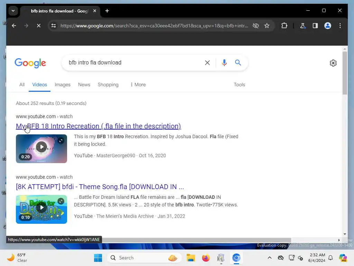The width and height of the screenshot is (354, 266).
Task: Click the Google search box text
Action: pos(95,62)
